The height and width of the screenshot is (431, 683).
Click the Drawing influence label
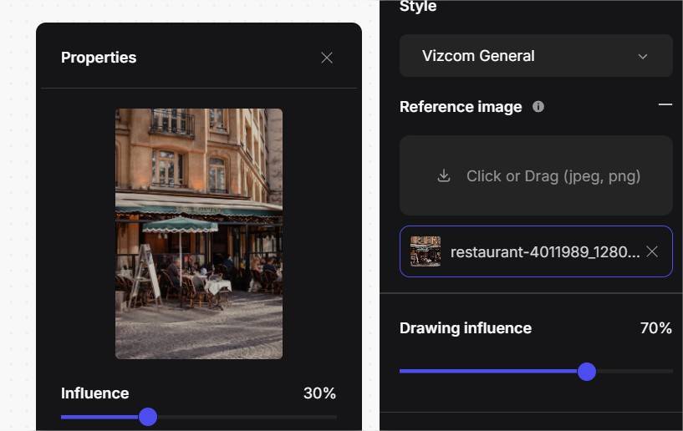466,327
